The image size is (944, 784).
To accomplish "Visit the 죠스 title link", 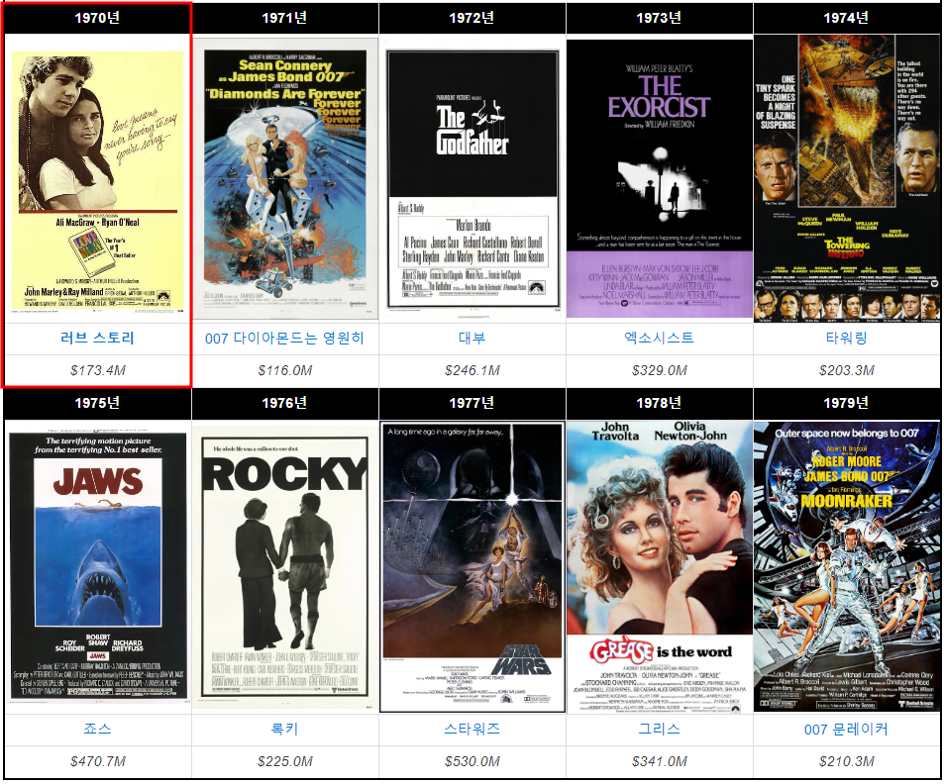I will (x=97, y=729).
